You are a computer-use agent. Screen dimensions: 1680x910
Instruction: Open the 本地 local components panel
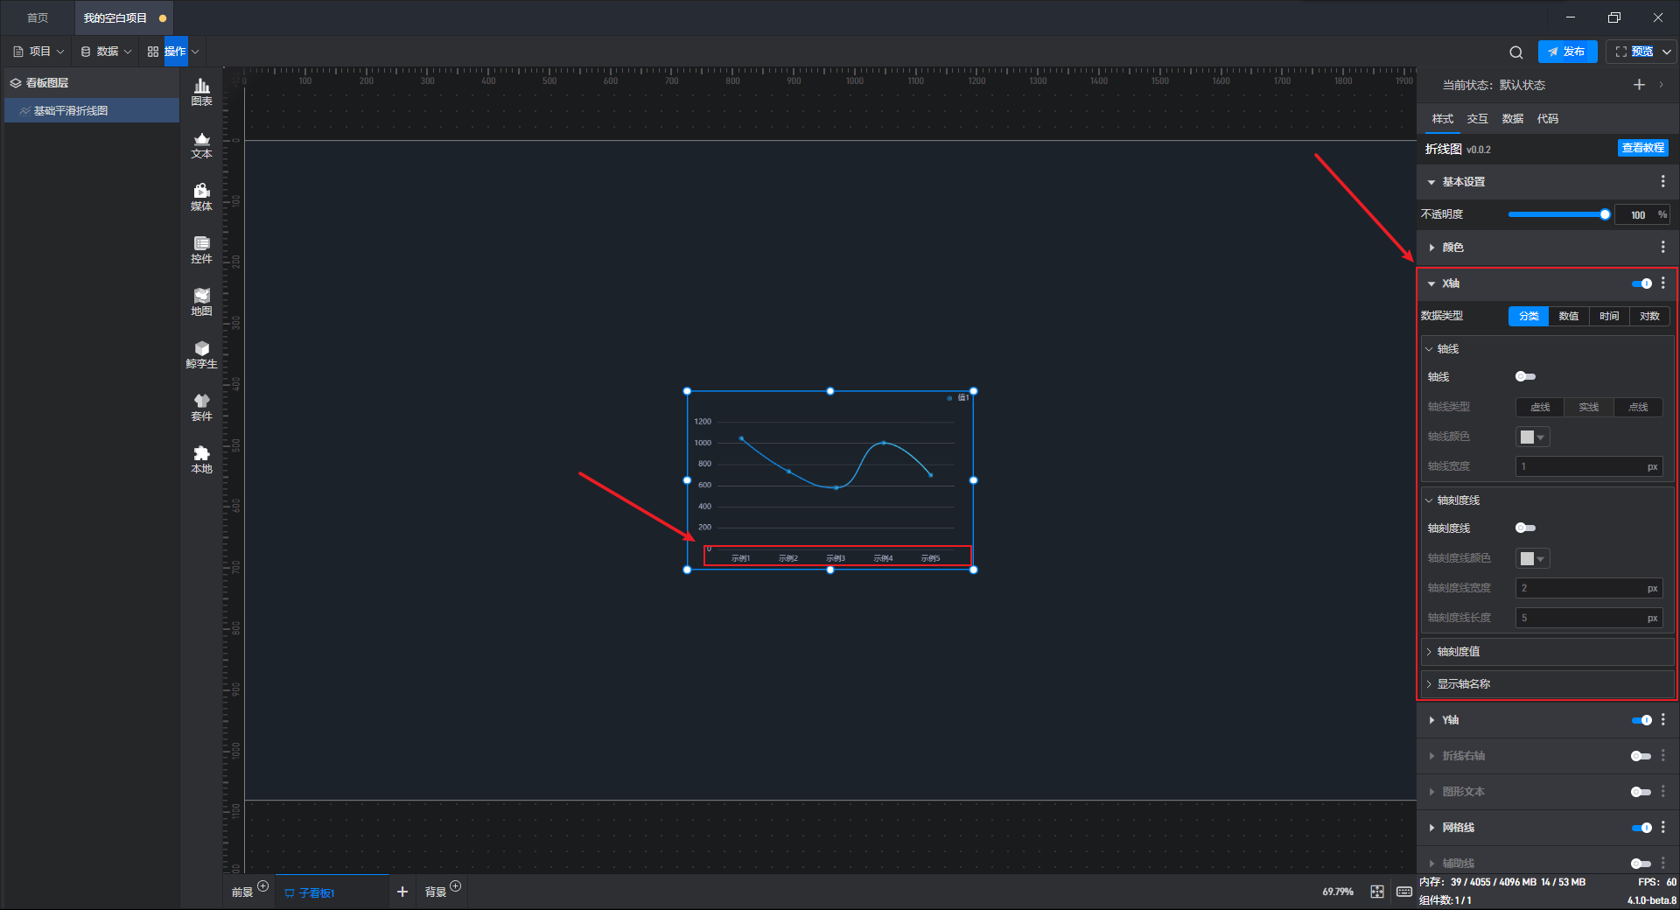coord(201,459)
